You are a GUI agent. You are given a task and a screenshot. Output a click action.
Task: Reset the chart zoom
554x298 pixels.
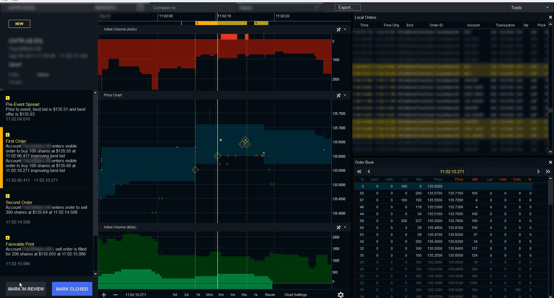click(270, 295)
